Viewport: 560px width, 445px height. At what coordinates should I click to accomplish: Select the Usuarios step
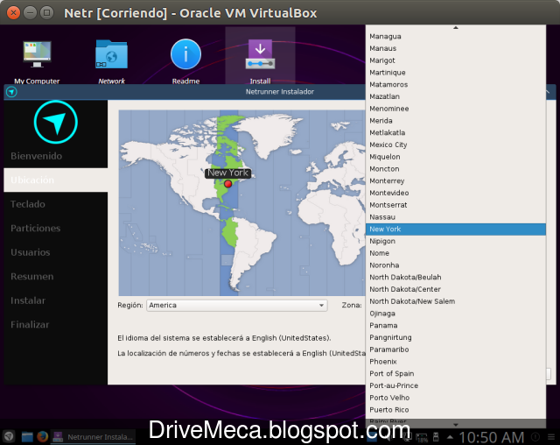pos(55,252)
